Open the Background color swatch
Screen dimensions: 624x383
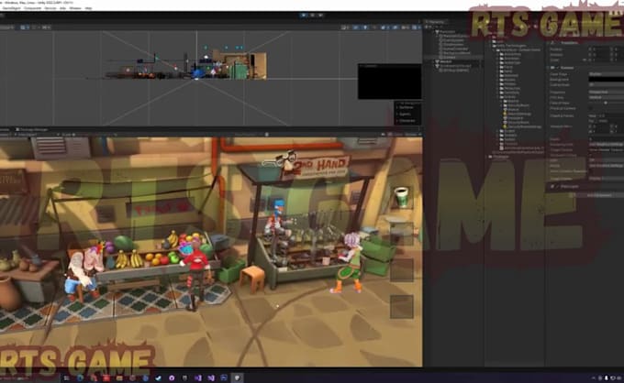tap(606, 80)
